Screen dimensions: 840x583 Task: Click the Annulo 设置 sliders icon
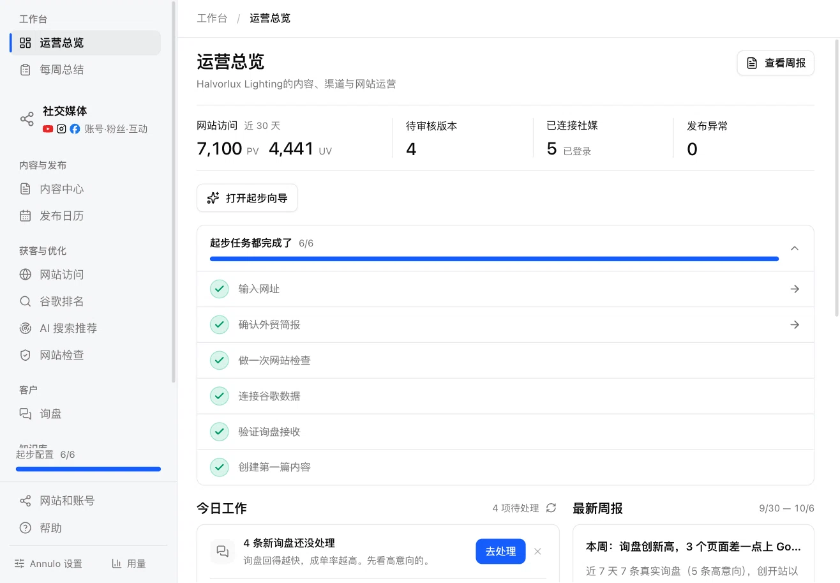(20, 564)
